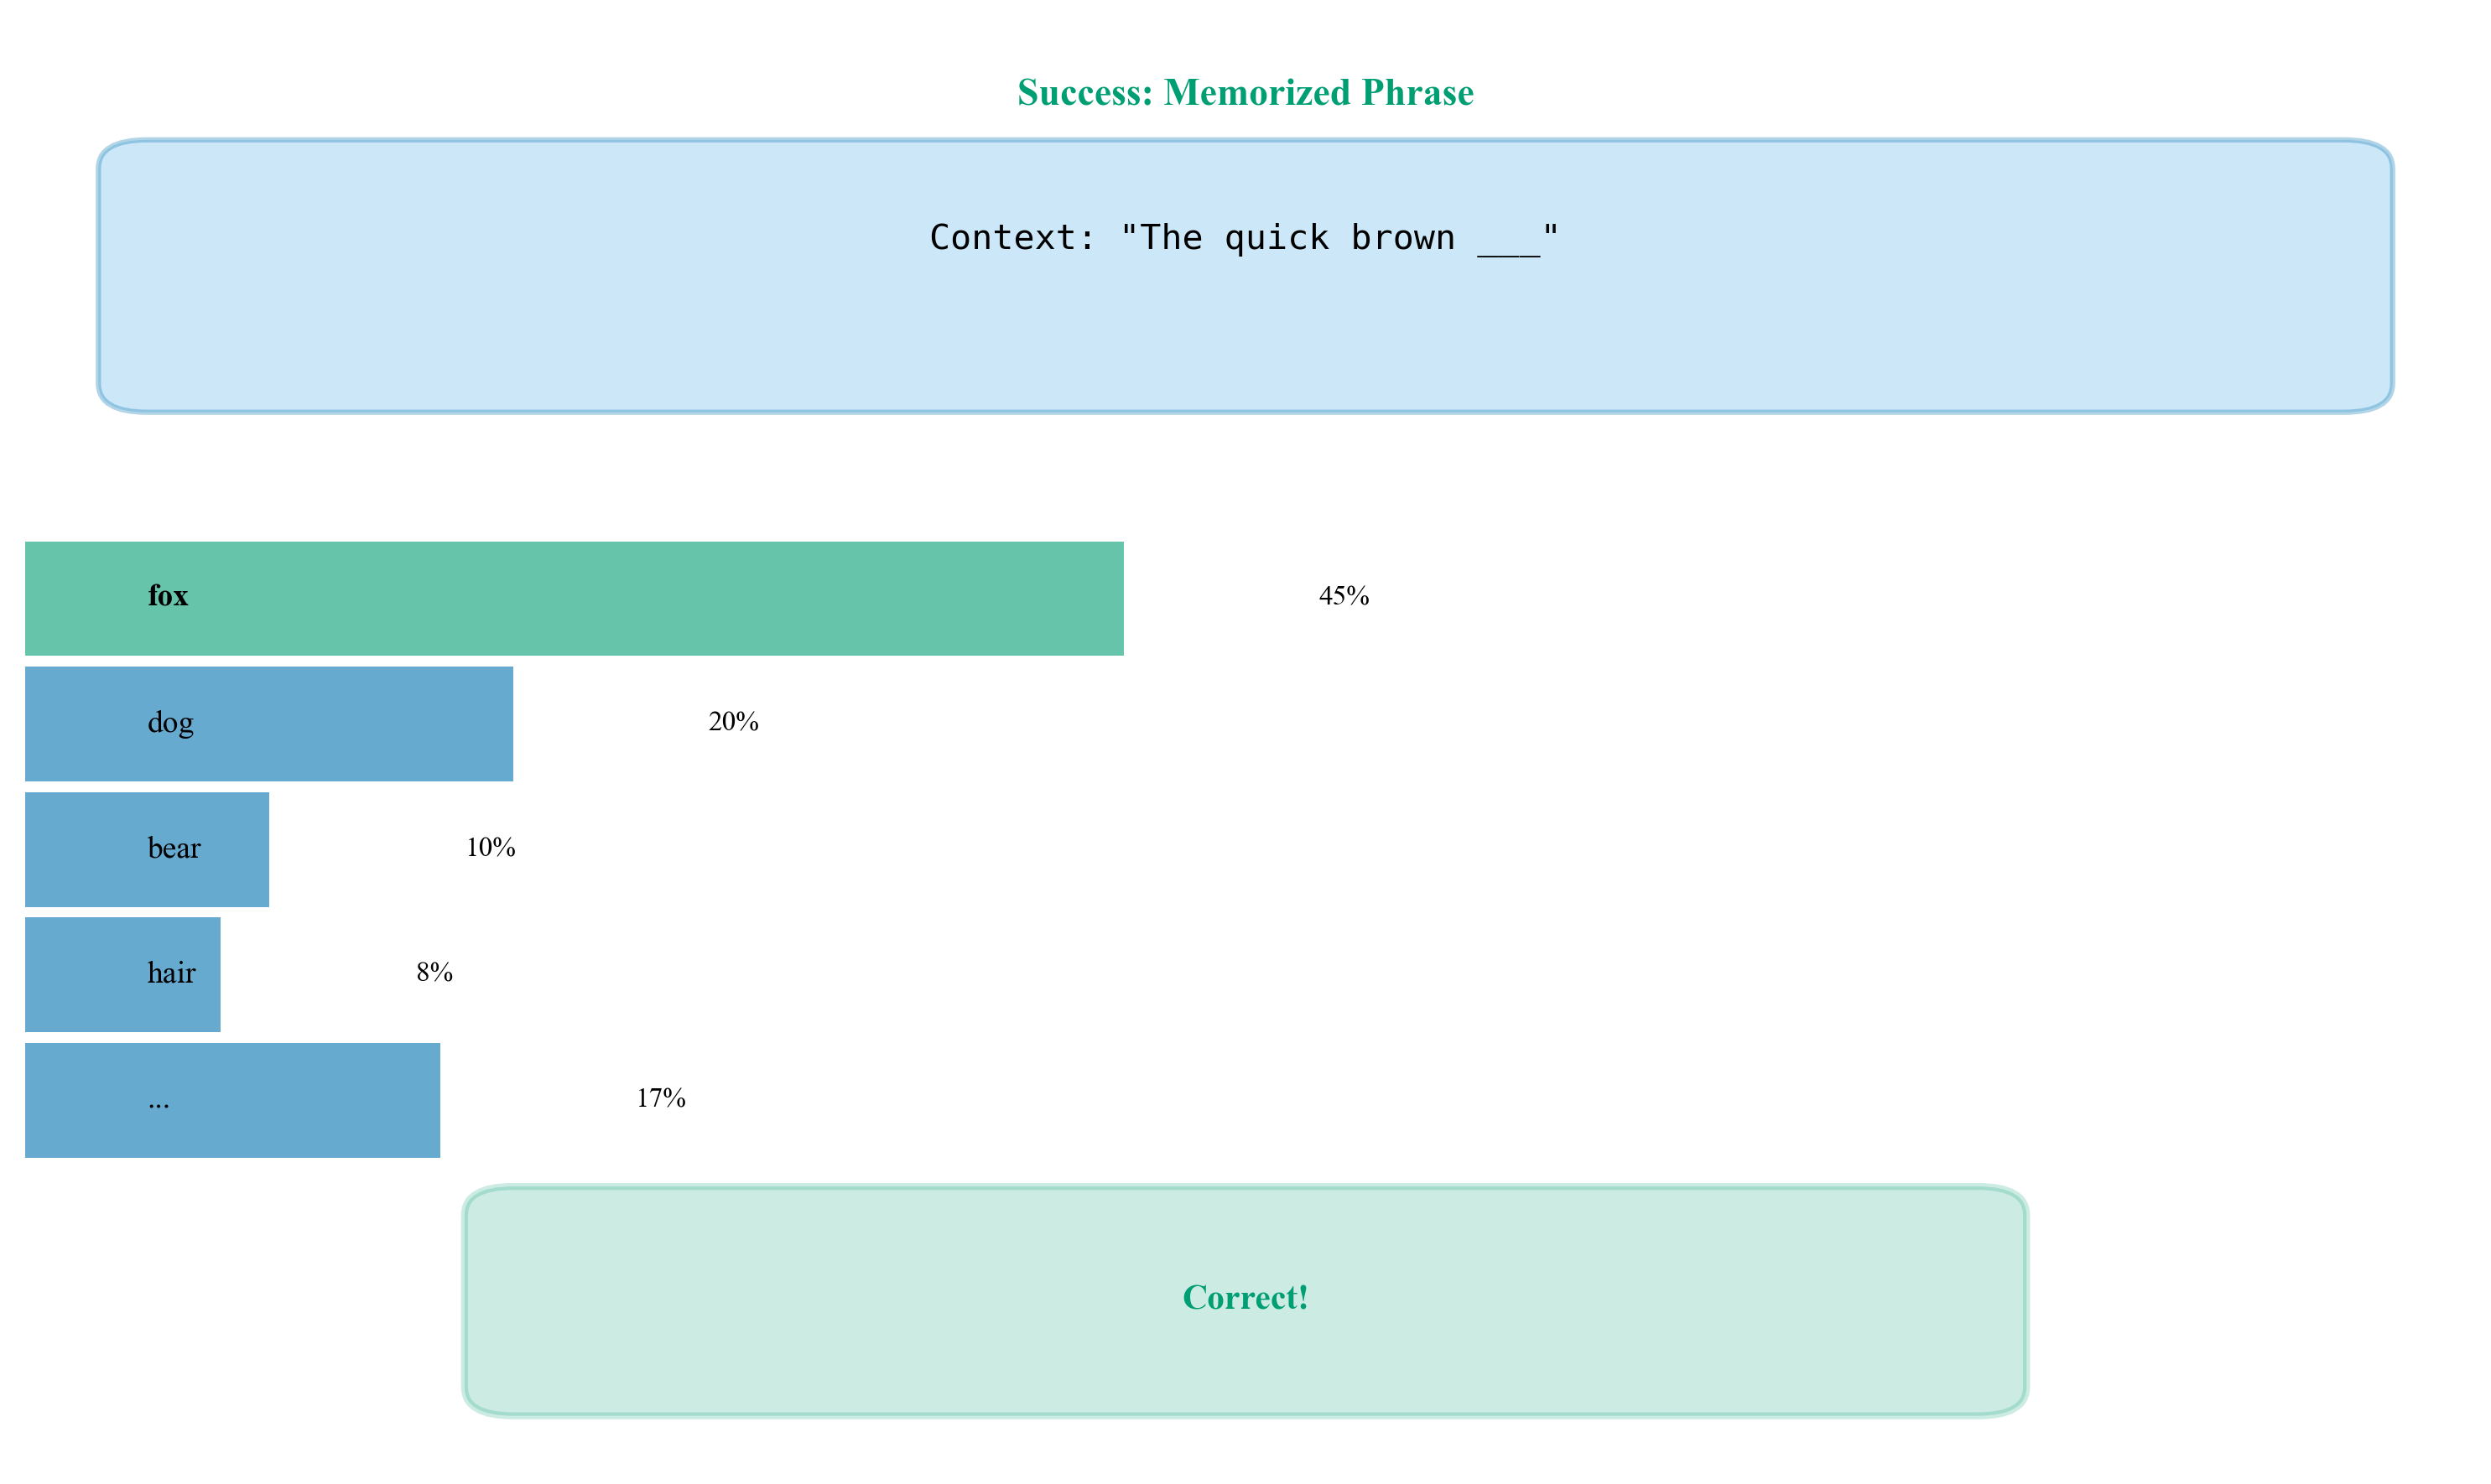Click the 10% percentage label
2491x1484 pixels.
pos(490,848)
